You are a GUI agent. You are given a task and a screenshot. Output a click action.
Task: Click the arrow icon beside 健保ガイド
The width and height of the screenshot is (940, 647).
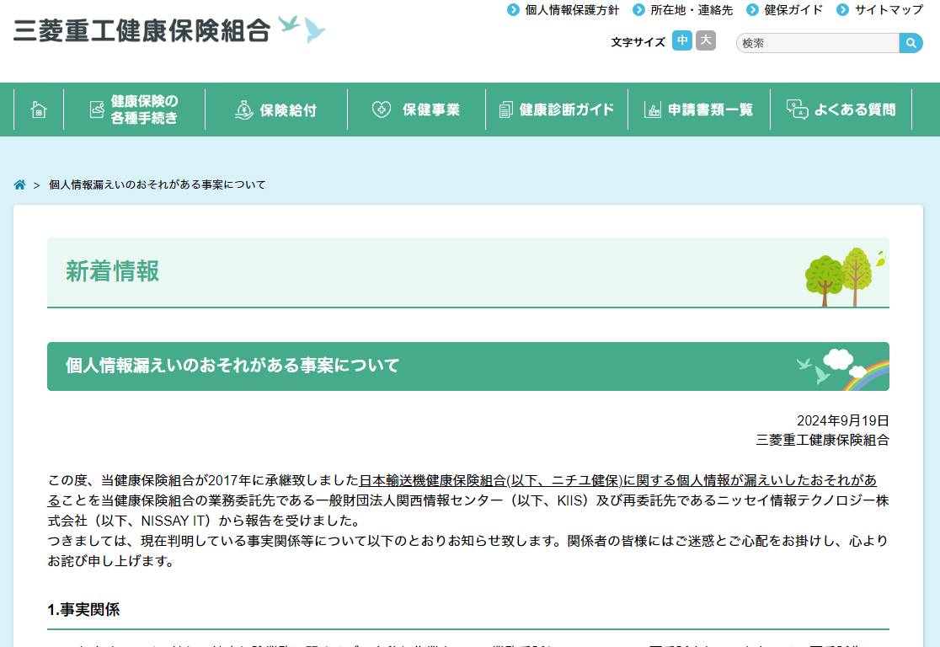tap(752, 10)
